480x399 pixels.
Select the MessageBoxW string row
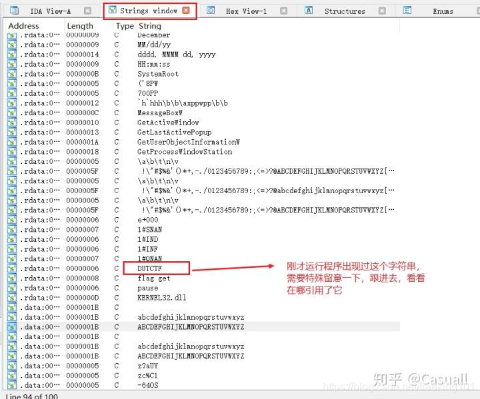tap(203, 113)
